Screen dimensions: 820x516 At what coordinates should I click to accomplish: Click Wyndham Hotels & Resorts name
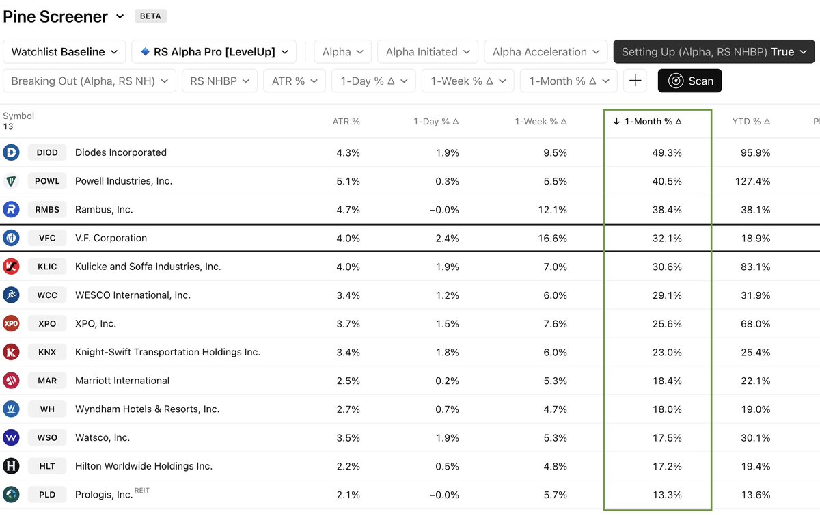click(x=148, y=409)
